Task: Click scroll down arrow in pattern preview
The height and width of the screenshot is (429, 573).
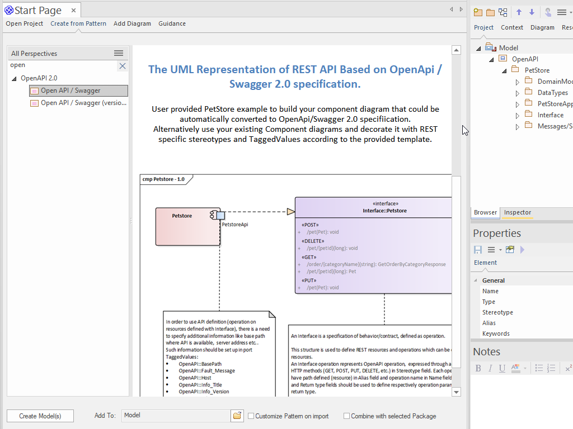Action: [x=456, y=392]
